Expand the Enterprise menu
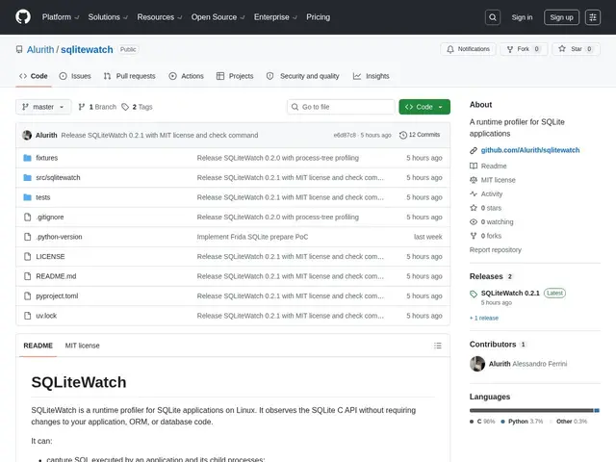The width and height of the screenshot is (616, 462). point(275,17)
